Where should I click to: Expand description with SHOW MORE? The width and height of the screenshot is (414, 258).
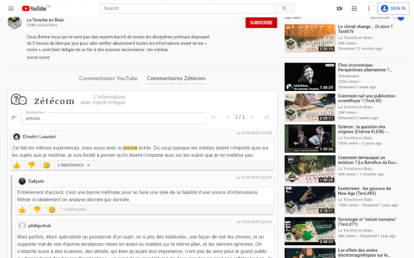tap(38, 57)
